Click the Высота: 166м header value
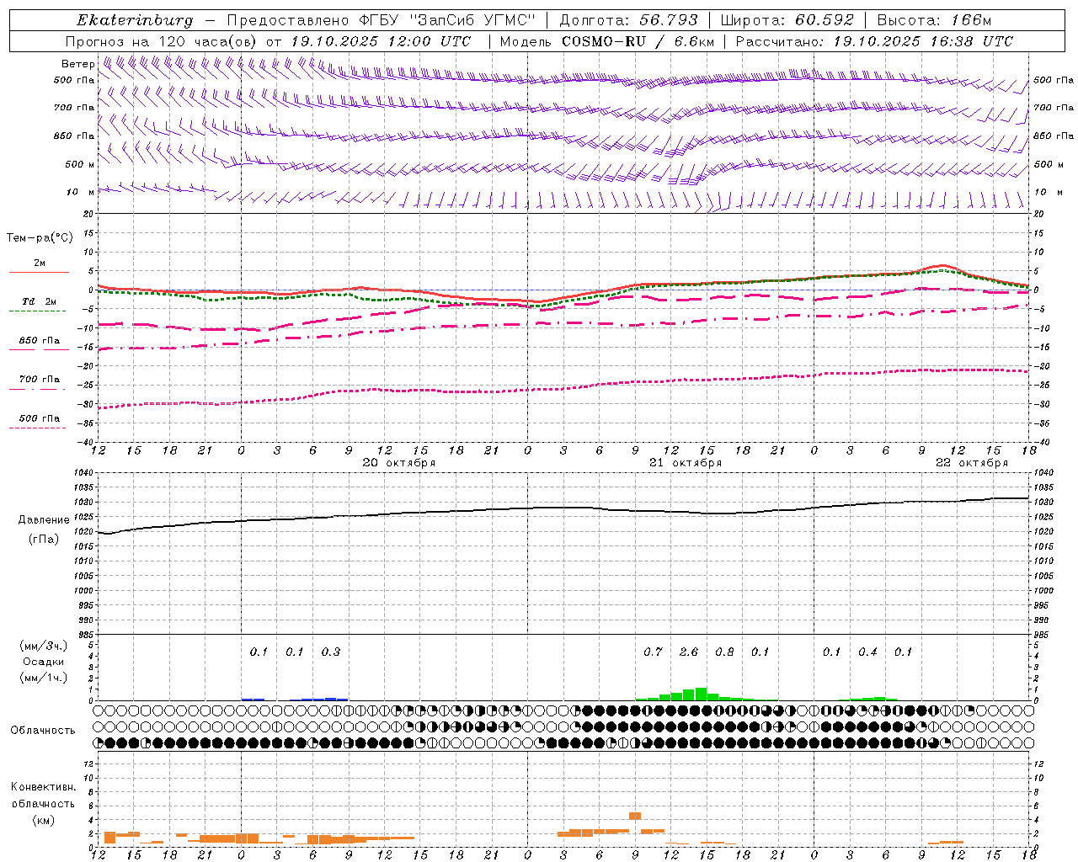Image resolution: width=1078 pixels, height=862 pixels. click(934, 20)
